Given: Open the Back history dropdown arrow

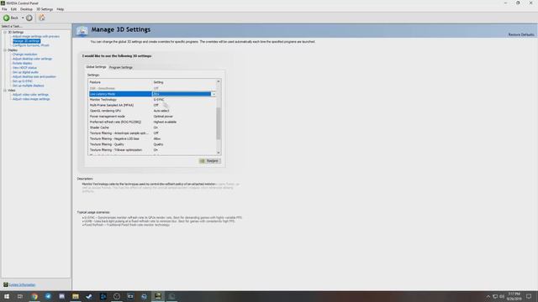Looking at the screenshot, I should [23, 18].
